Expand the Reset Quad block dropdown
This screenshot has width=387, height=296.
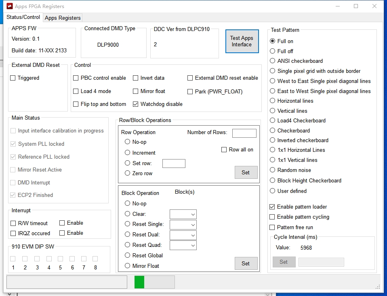tap(183, 245)
